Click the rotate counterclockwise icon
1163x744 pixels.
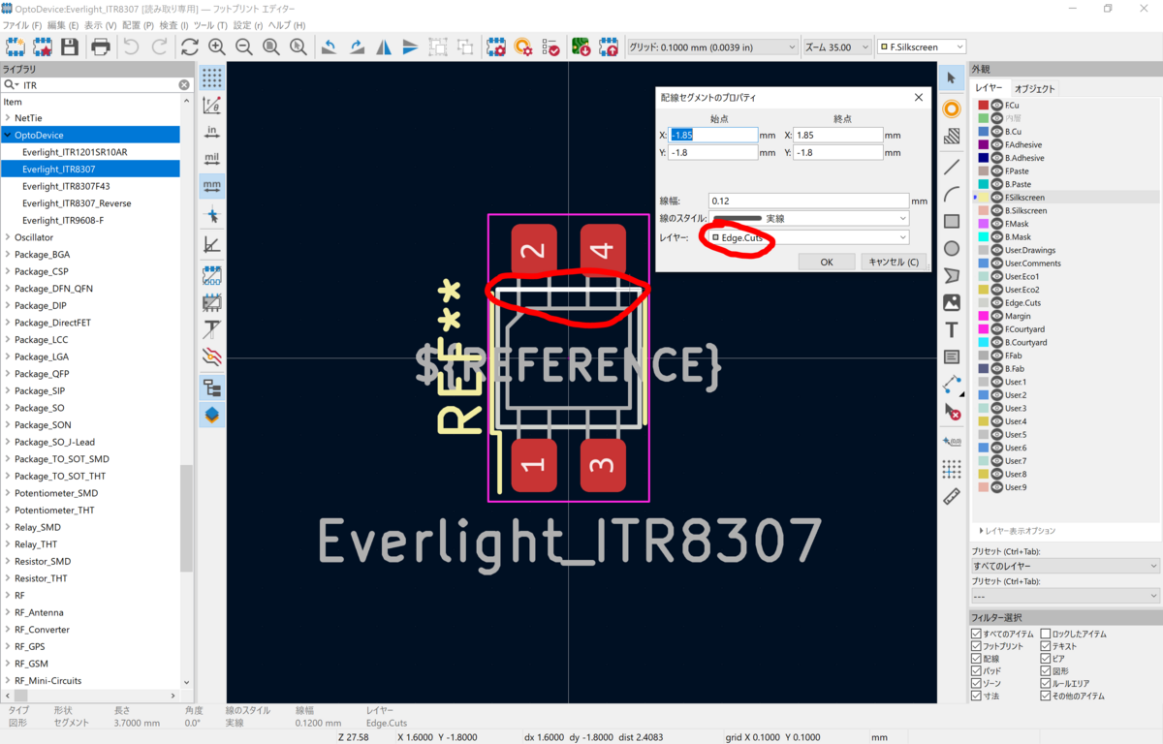330,46
